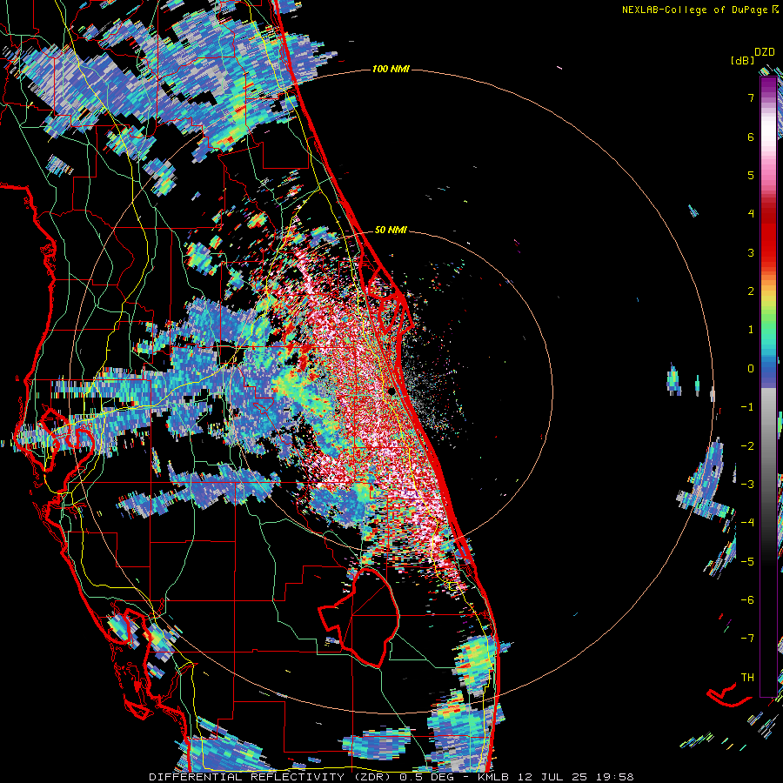Click the color scale value -3
The image size is (783, 783).
point(747,485)
